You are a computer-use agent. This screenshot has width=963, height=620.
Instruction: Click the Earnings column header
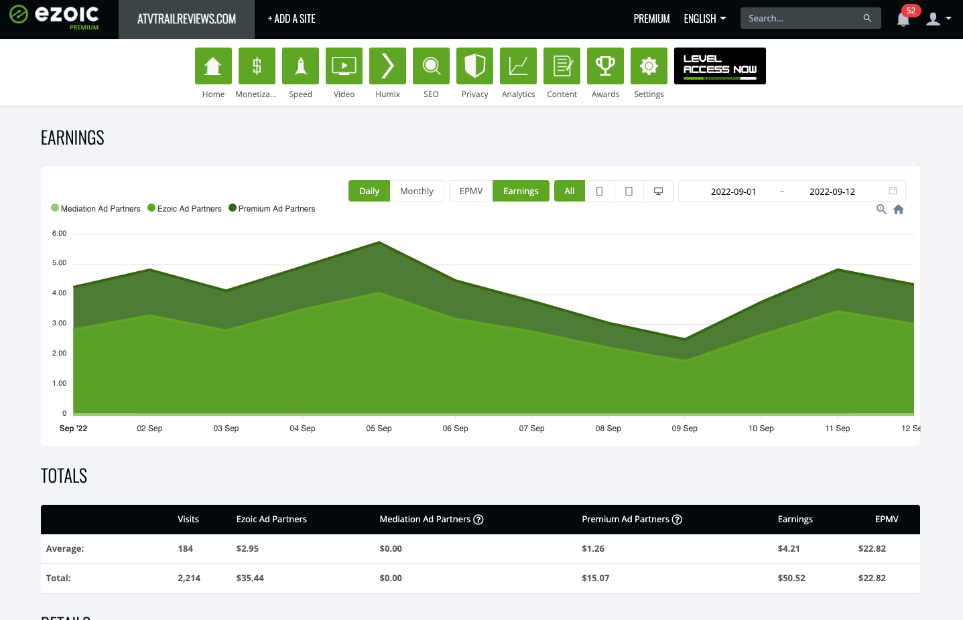coord(795,519)
